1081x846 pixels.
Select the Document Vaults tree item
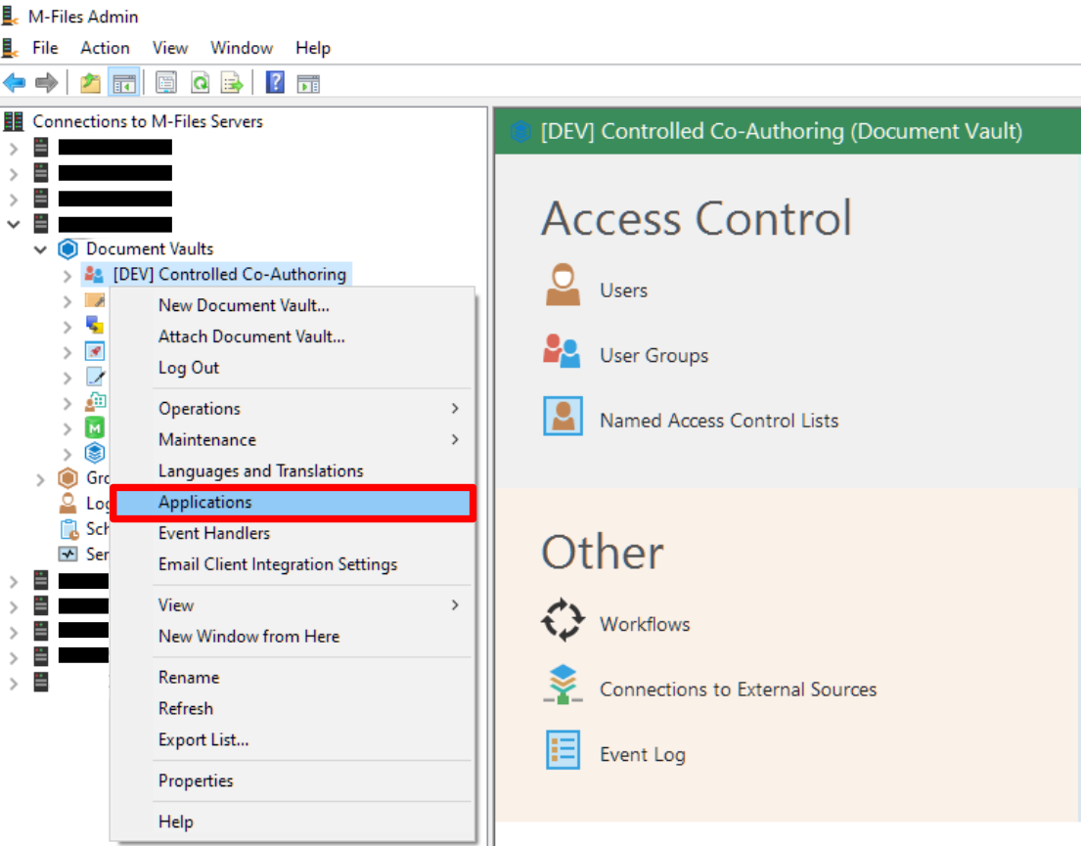150,248
